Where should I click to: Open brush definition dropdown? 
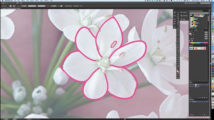(x=45, y=6)
